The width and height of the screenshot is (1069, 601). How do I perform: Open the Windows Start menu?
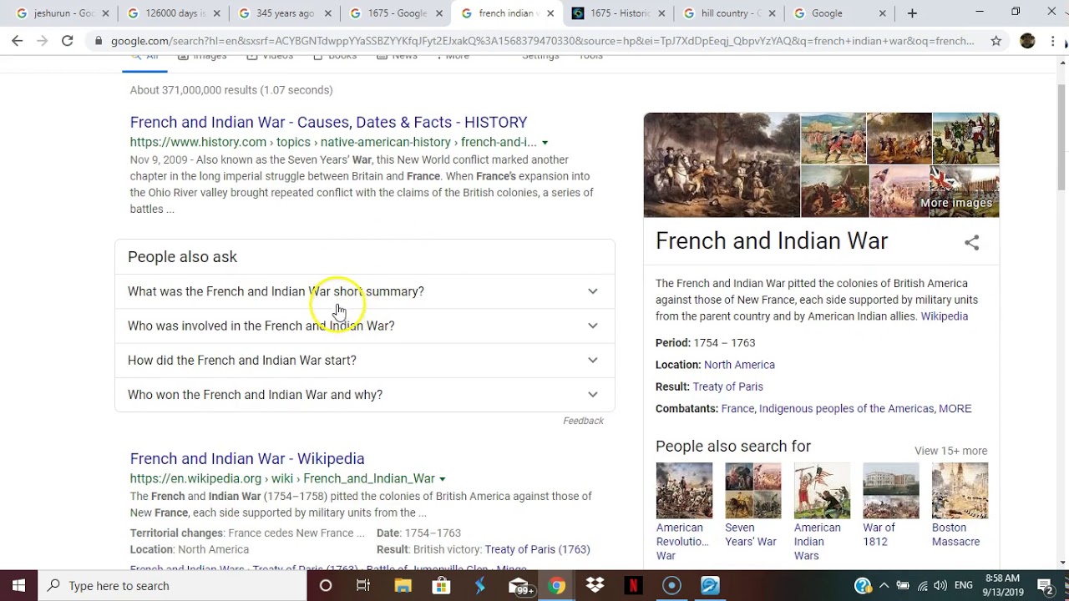tap(18, 586)
